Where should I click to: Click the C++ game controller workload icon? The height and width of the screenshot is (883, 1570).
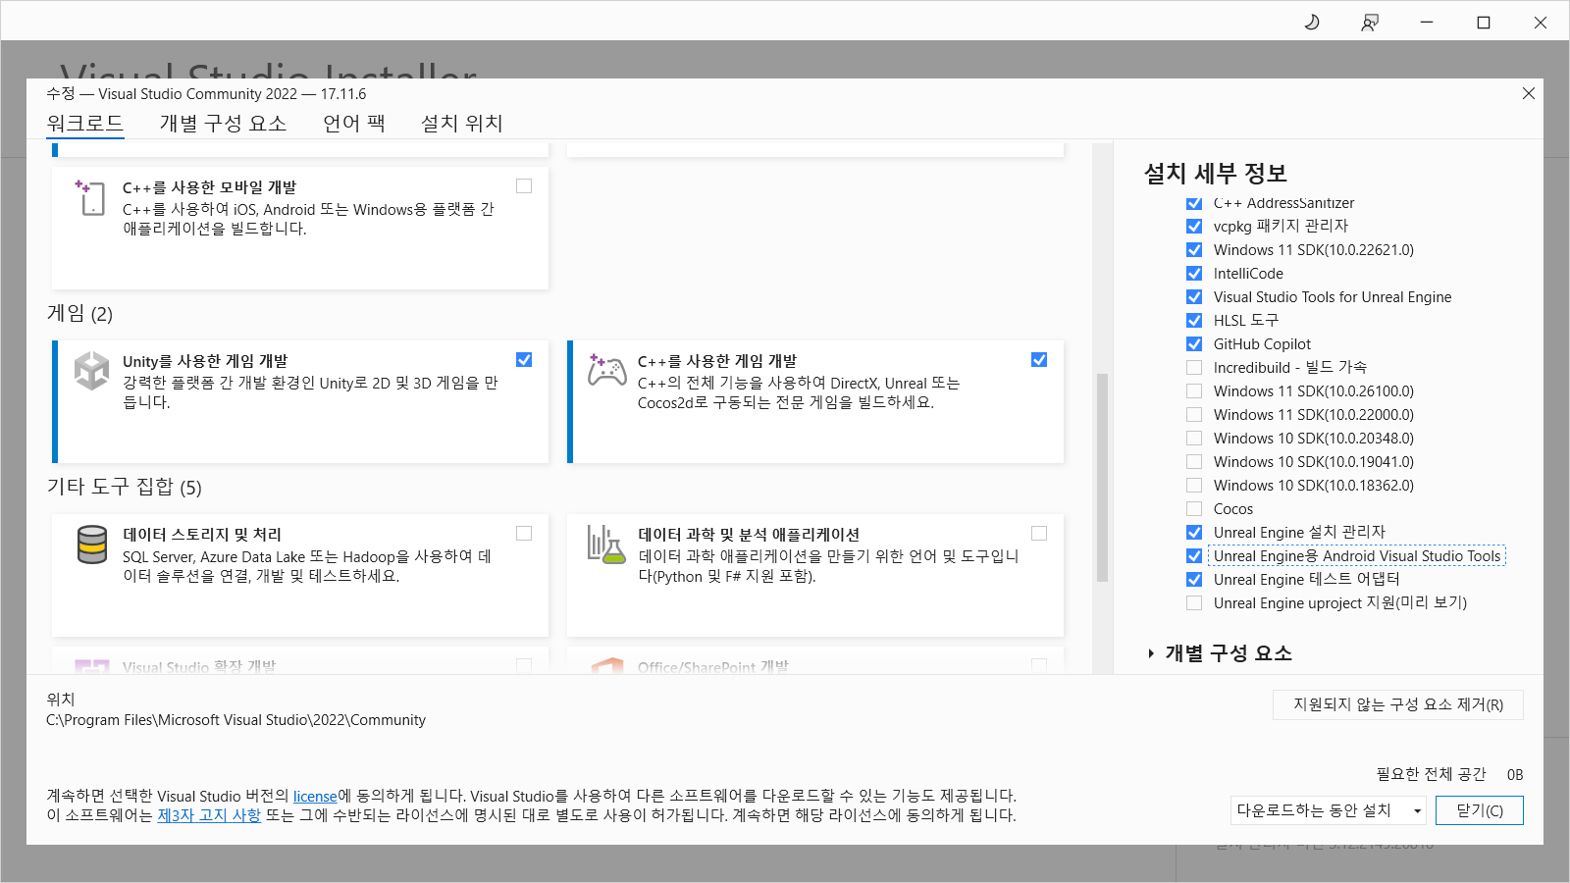click(606, 371)
